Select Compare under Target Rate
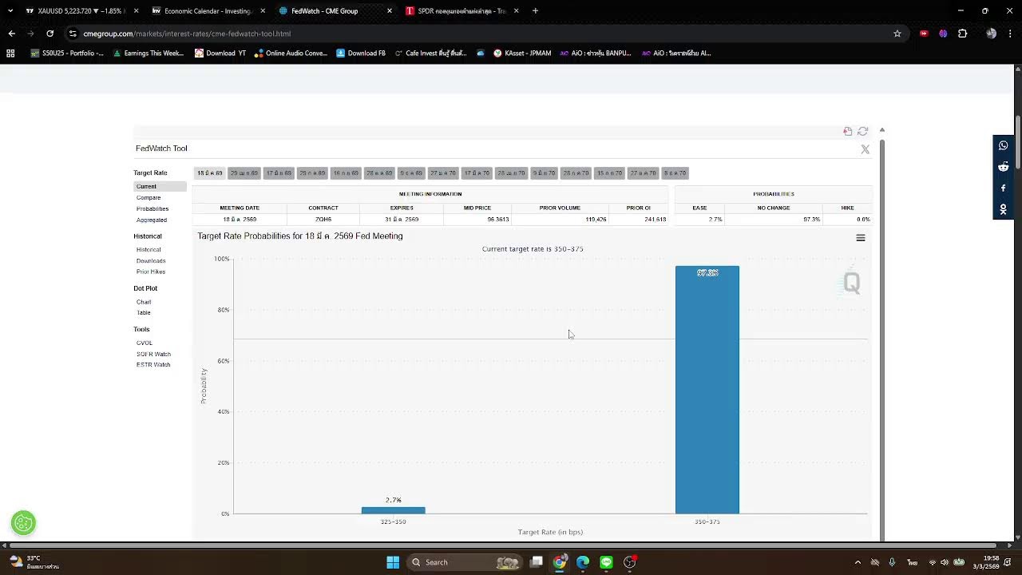This screenshot has width=1022, height=575. (149, 198)
